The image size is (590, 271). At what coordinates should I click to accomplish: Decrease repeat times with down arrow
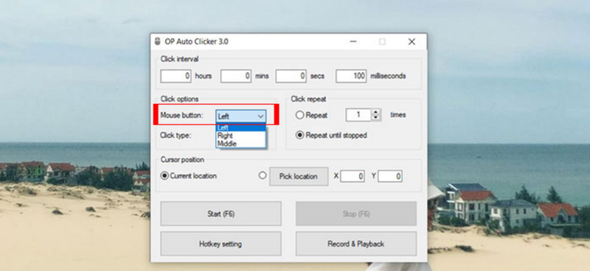click(x=376, y=118)
